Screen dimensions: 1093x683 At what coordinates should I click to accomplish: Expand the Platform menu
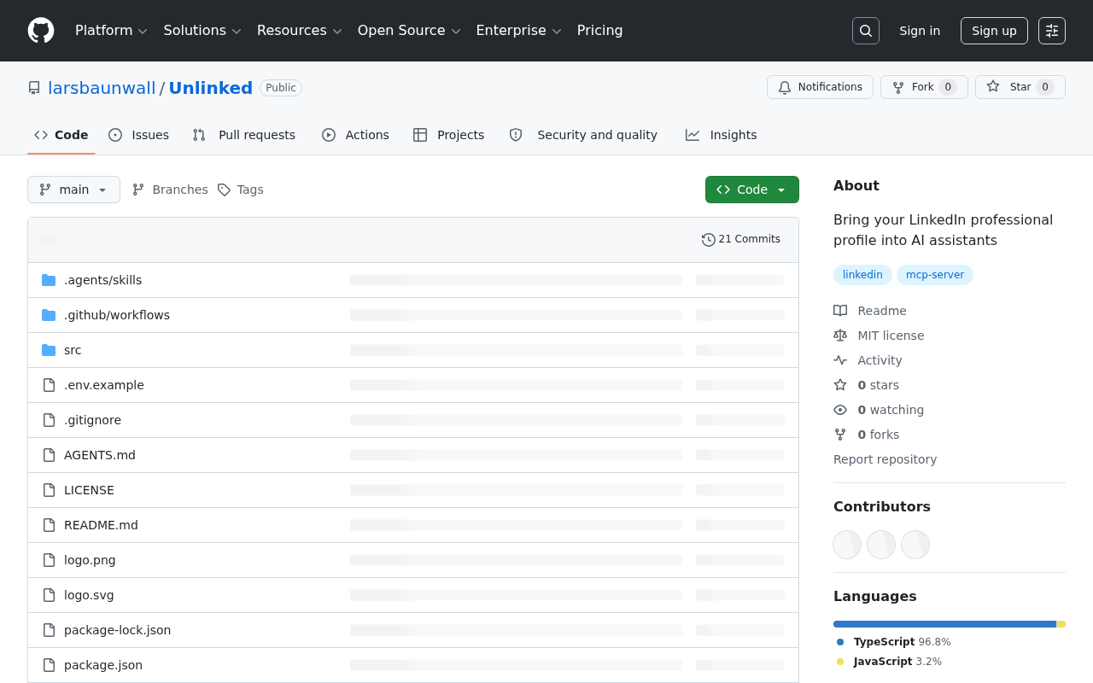click(111, 31)
